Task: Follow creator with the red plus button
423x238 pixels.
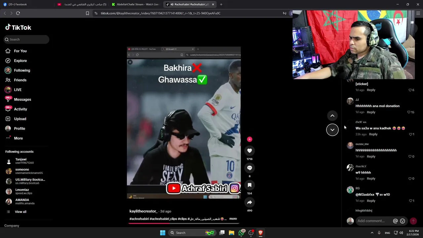Action: pyautogui.click(x=250, y=139)
